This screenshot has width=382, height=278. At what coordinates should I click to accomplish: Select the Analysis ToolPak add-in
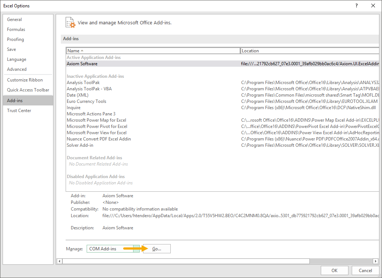[x=223, y=83]
